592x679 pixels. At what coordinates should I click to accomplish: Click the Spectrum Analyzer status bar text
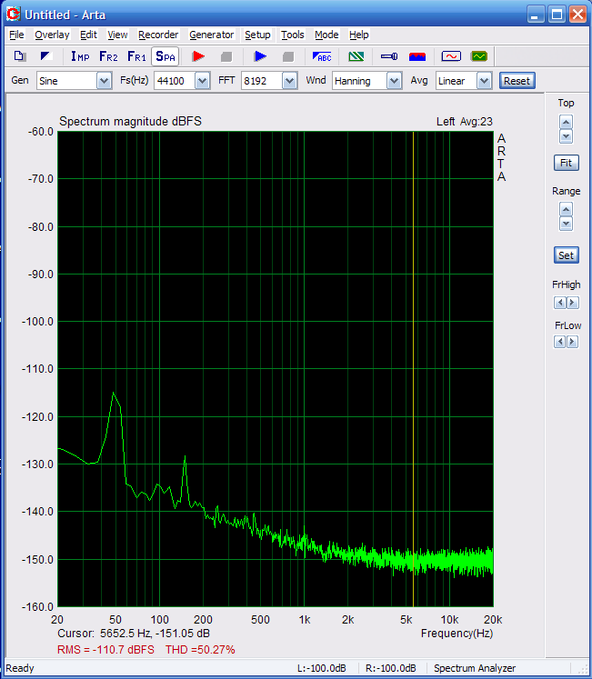[x=475, y=668]
